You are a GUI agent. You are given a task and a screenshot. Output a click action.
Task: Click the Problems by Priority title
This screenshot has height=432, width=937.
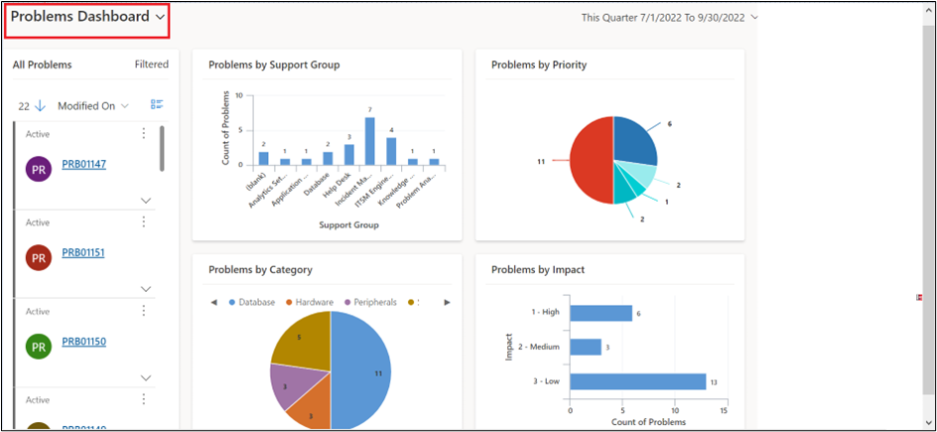[539, 66]
